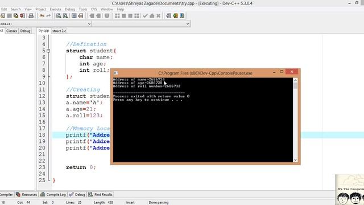Click the Debug checkmark toolbar icon
This screenshot has height=205, width=364.
pos(146,16)
